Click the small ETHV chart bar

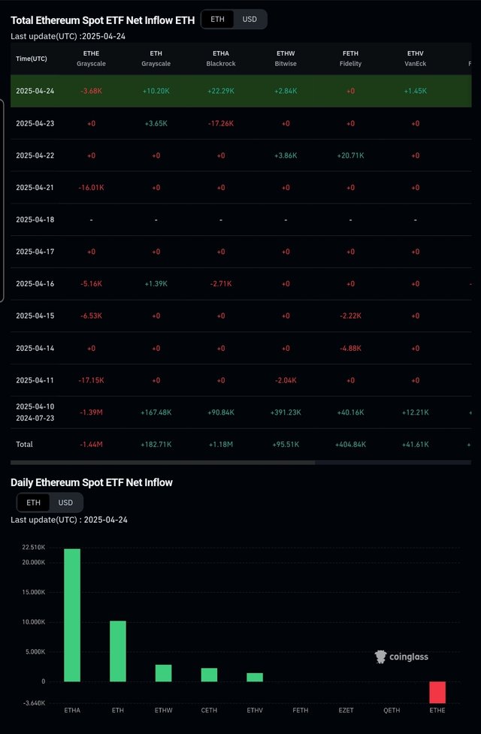[x=255, y=678]
